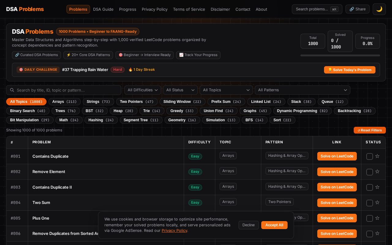Filter by the Arrays topic chip
The image size is (392, 245).
pos(64,102)
